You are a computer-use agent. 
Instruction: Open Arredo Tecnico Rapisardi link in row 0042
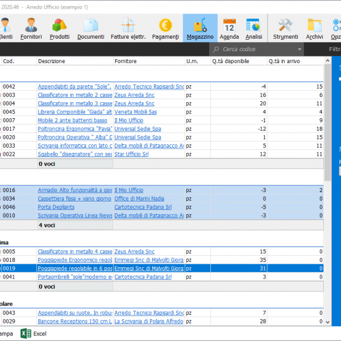149,86
